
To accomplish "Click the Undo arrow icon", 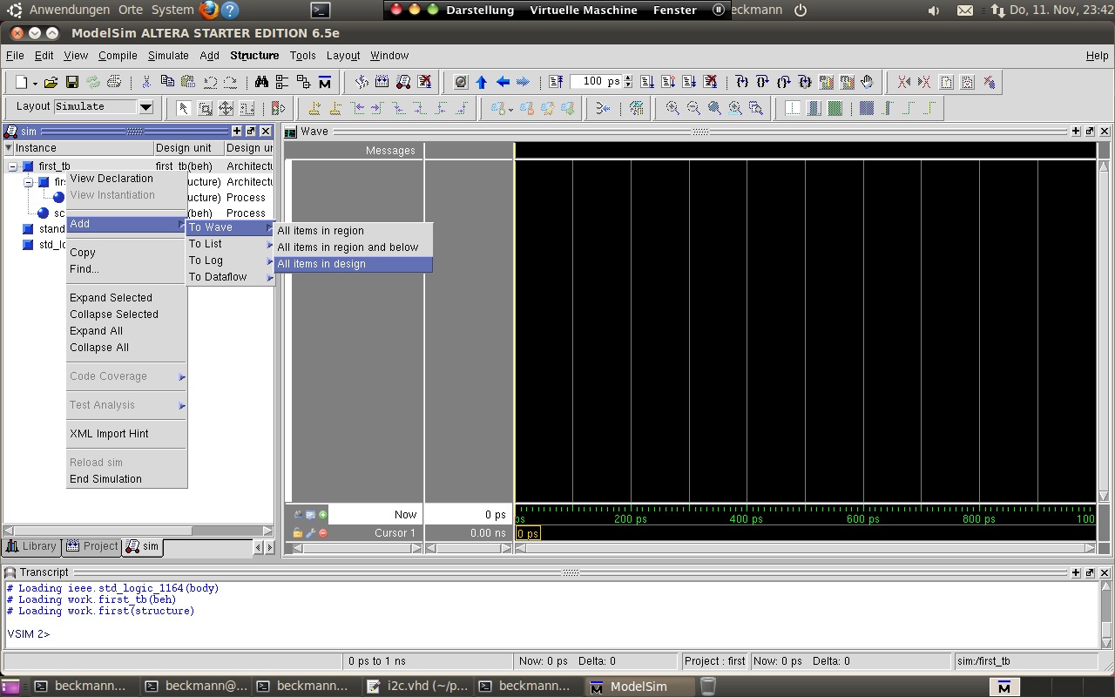I will point(210,82).
